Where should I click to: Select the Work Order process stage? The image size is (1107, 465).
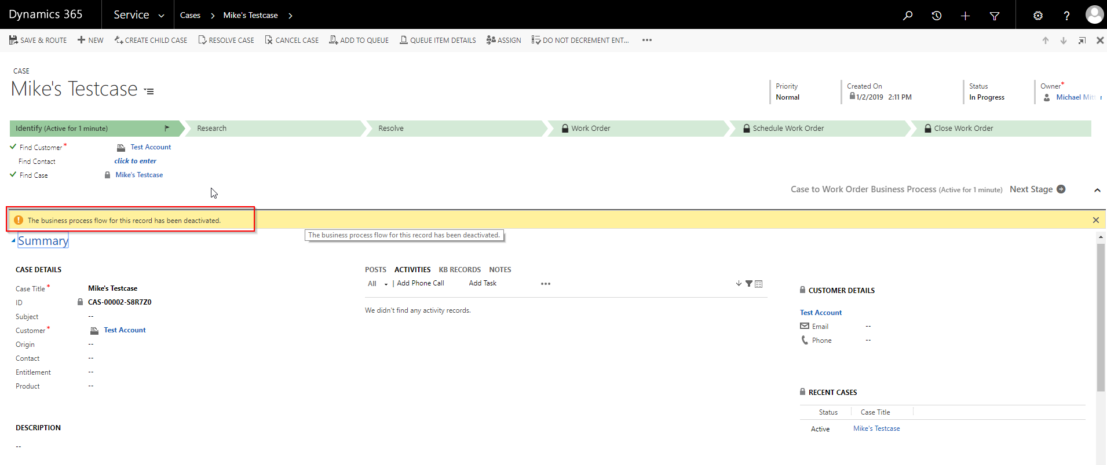coord(638,129)
